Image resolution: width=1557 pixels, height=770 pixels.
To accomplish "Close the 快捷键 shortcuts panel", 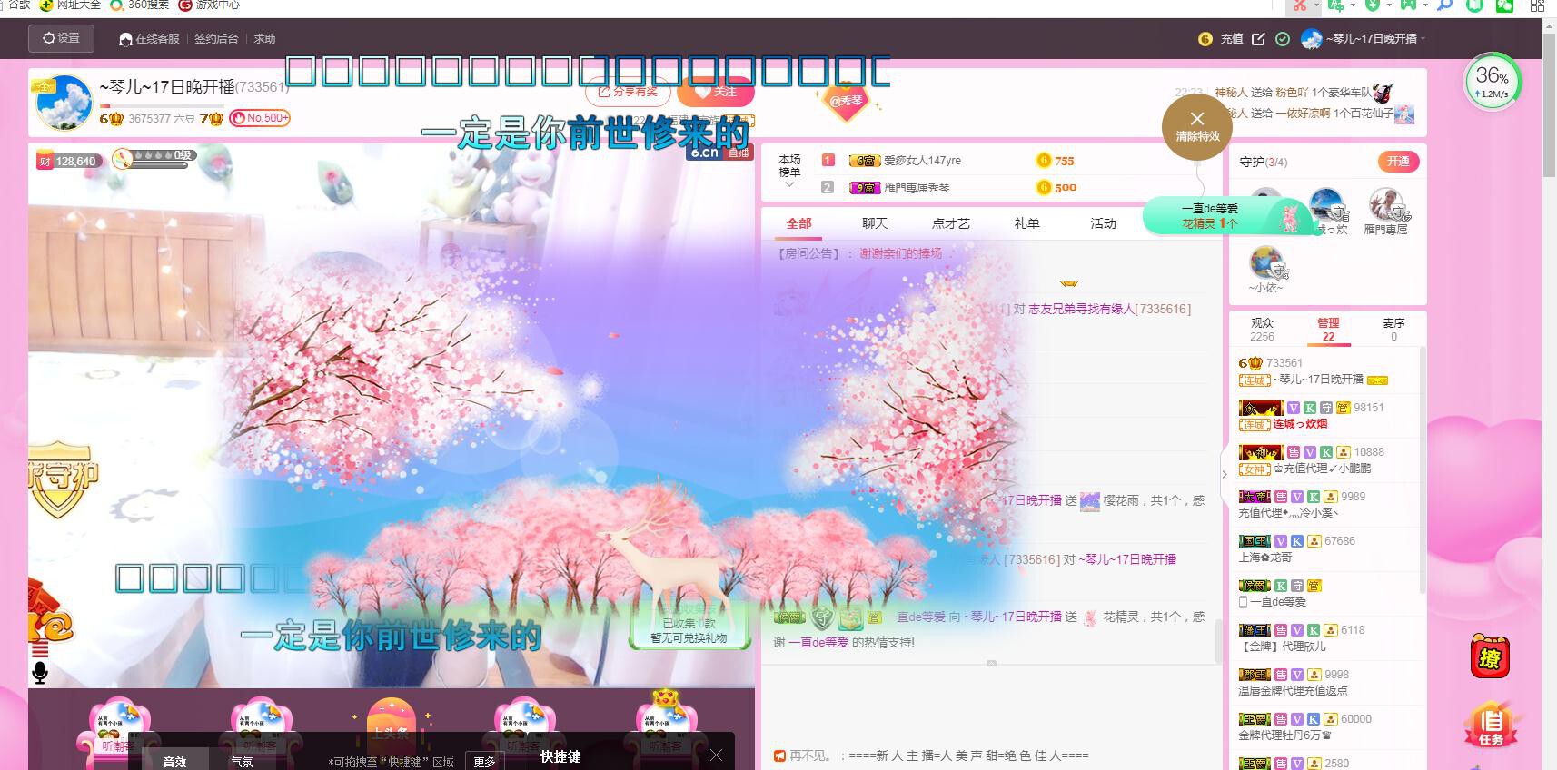I will point(716,755).
